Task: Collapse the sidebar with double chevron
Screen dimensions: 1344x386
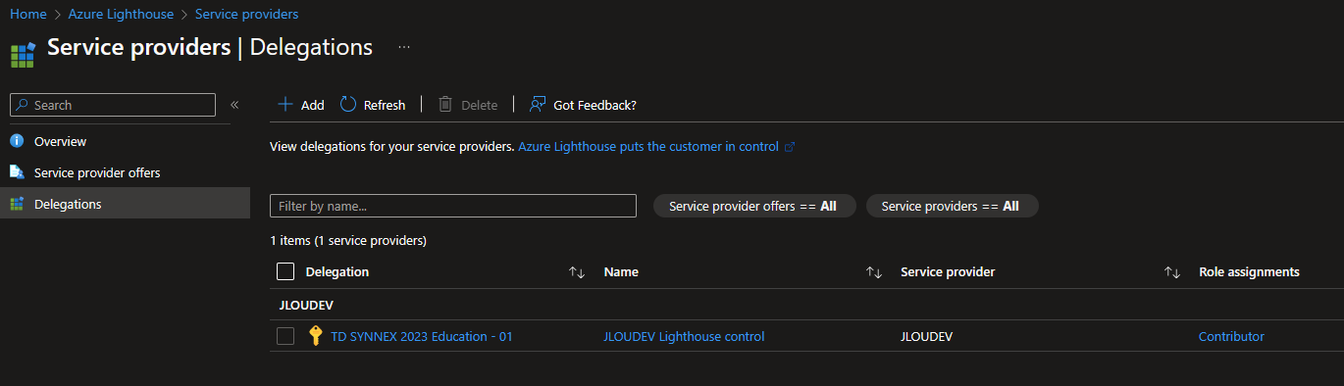Action: click(234, 105)
